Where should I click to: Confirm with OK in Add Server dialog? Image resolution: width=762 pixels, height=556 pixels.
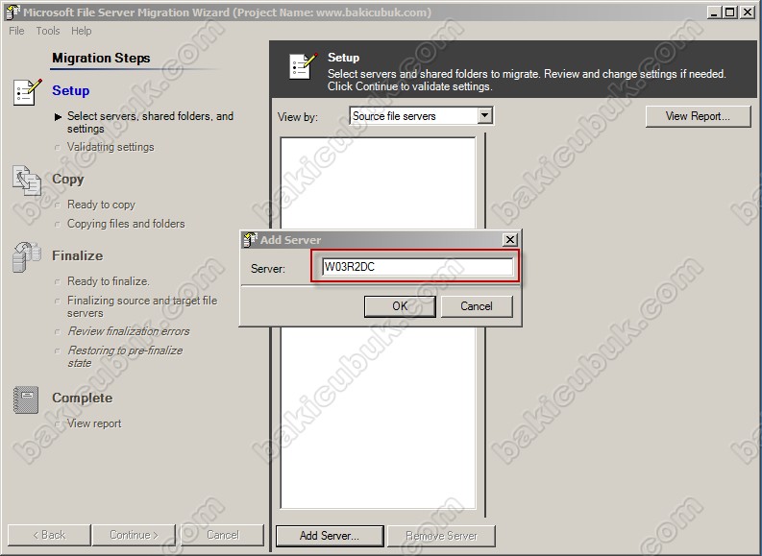click(x=400, y=306)
